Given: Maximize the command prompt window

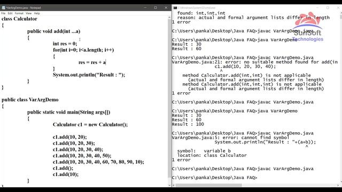Looking at the screenshot, I should click(x=328, y=7).
